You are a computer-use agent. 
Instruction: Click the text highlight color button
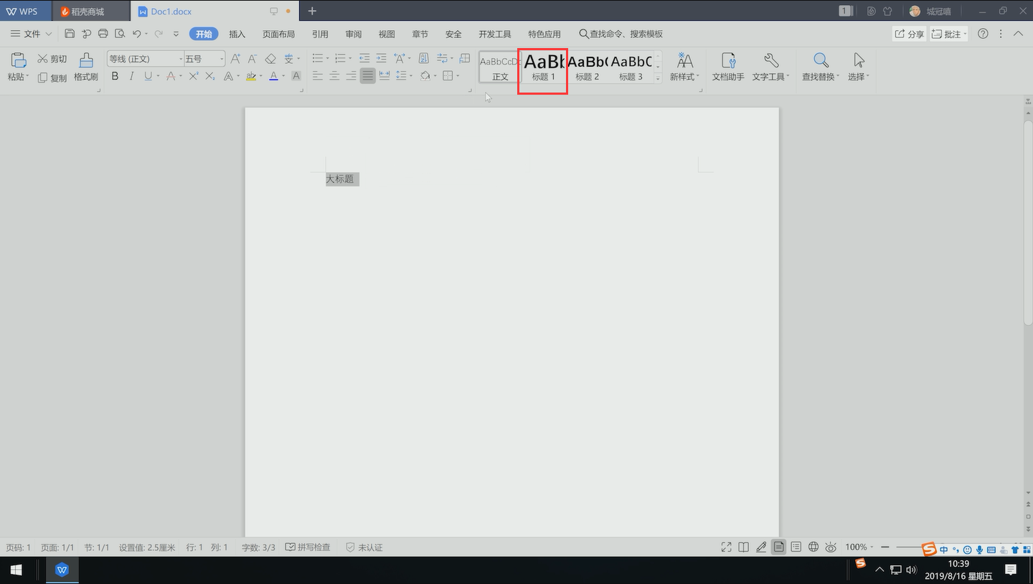251,76
